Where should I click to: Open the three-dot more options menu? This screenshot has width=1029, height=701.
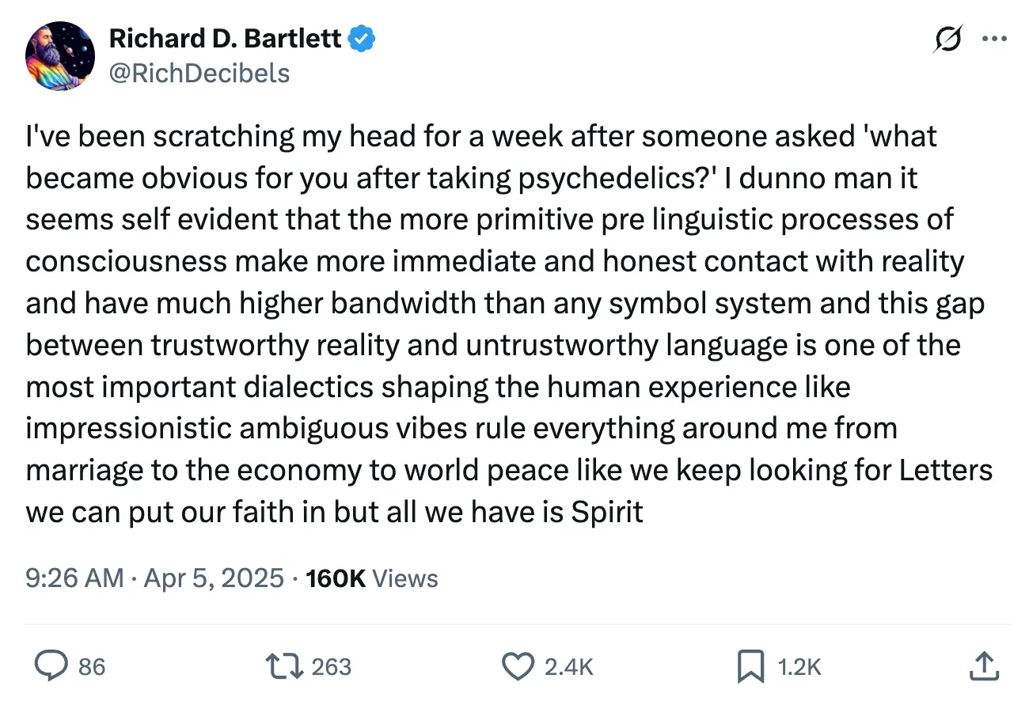993,39
